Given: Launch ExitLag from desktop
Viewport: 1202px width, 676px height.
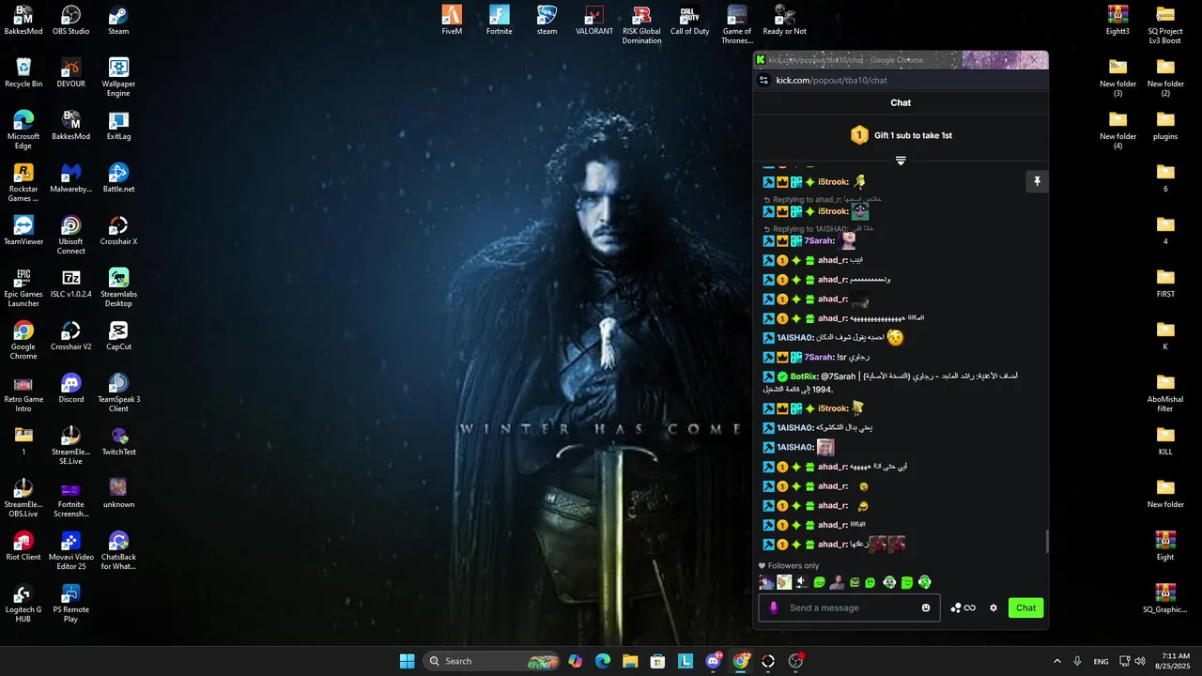Looking at the screenshot, I should 118,125.
